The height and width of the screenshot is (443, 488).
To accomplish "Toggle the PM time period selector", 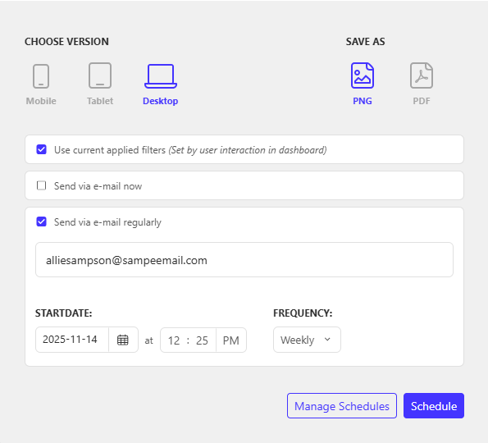I will (x=231, y=340).
